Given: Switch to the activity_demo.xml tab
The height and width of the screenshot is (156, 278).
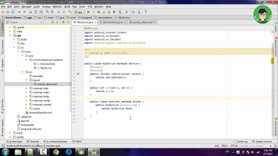Looking at the screenshot, I should [143, 22].
